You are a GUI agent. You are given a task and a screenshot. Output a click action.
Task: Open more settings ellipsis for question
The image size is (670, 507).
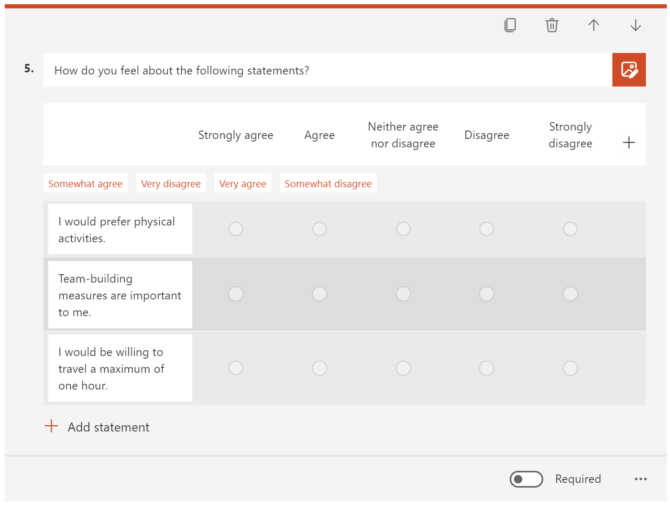[x=641, y=479]
